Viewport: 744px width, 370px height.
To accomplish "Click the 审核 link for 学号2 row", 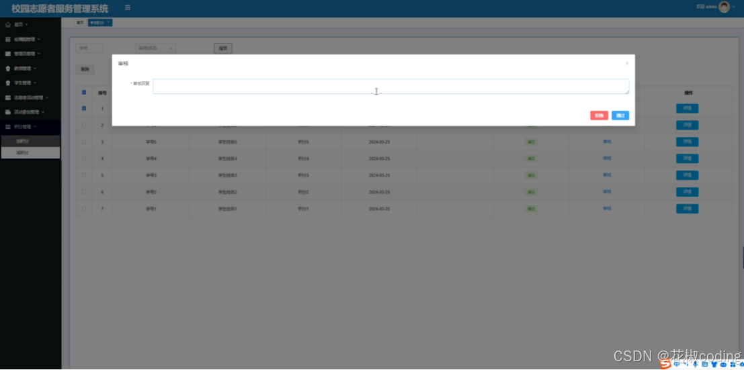I will coord(607,191).
